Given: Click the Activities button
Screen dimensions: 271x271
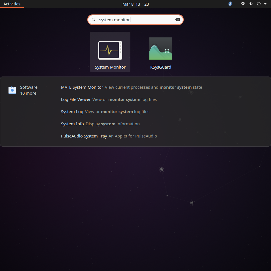Looking at the screenshot, I should 12,4.
